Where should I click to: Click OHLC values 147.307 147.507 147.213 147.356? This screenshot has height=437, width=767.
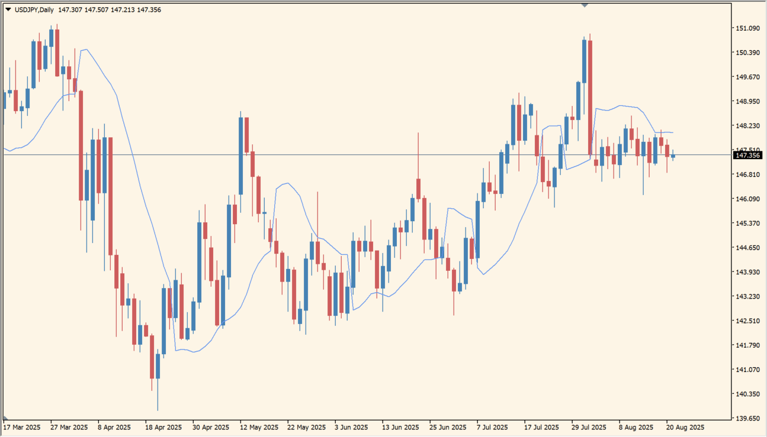pos(110,9)
